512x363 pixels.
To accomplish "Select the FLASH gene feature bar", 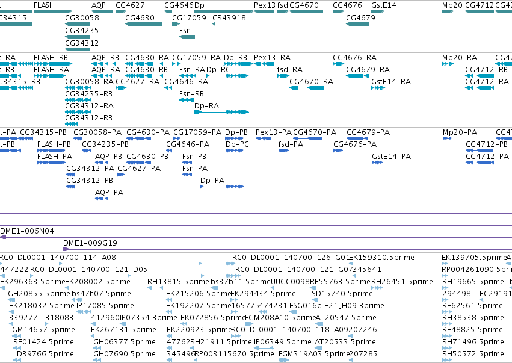I will point(53,11).
